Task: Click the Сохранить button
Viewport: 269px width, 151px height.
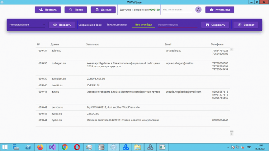Action: point(215,25)
